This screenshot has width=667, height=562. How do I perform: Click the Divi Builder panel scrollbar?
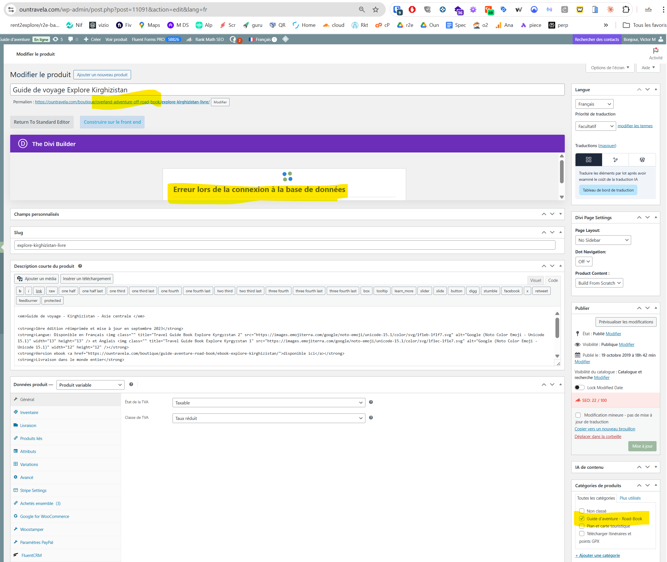point(562,172)
